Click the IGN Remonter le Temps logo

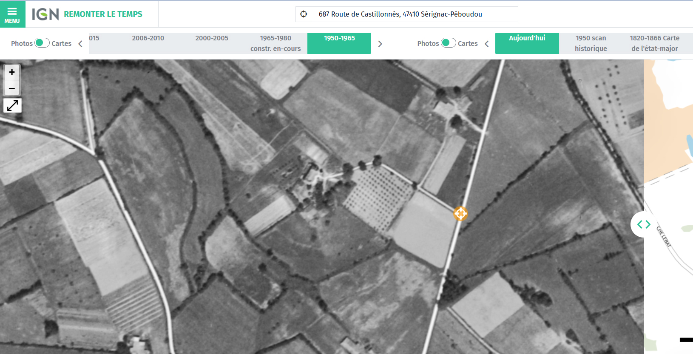(87, 14)
